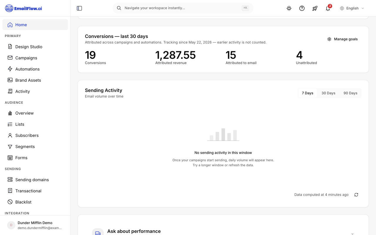Click the Overview bar chart icon
The width and height of the screenshot is (376, 235).
(10, 113)
